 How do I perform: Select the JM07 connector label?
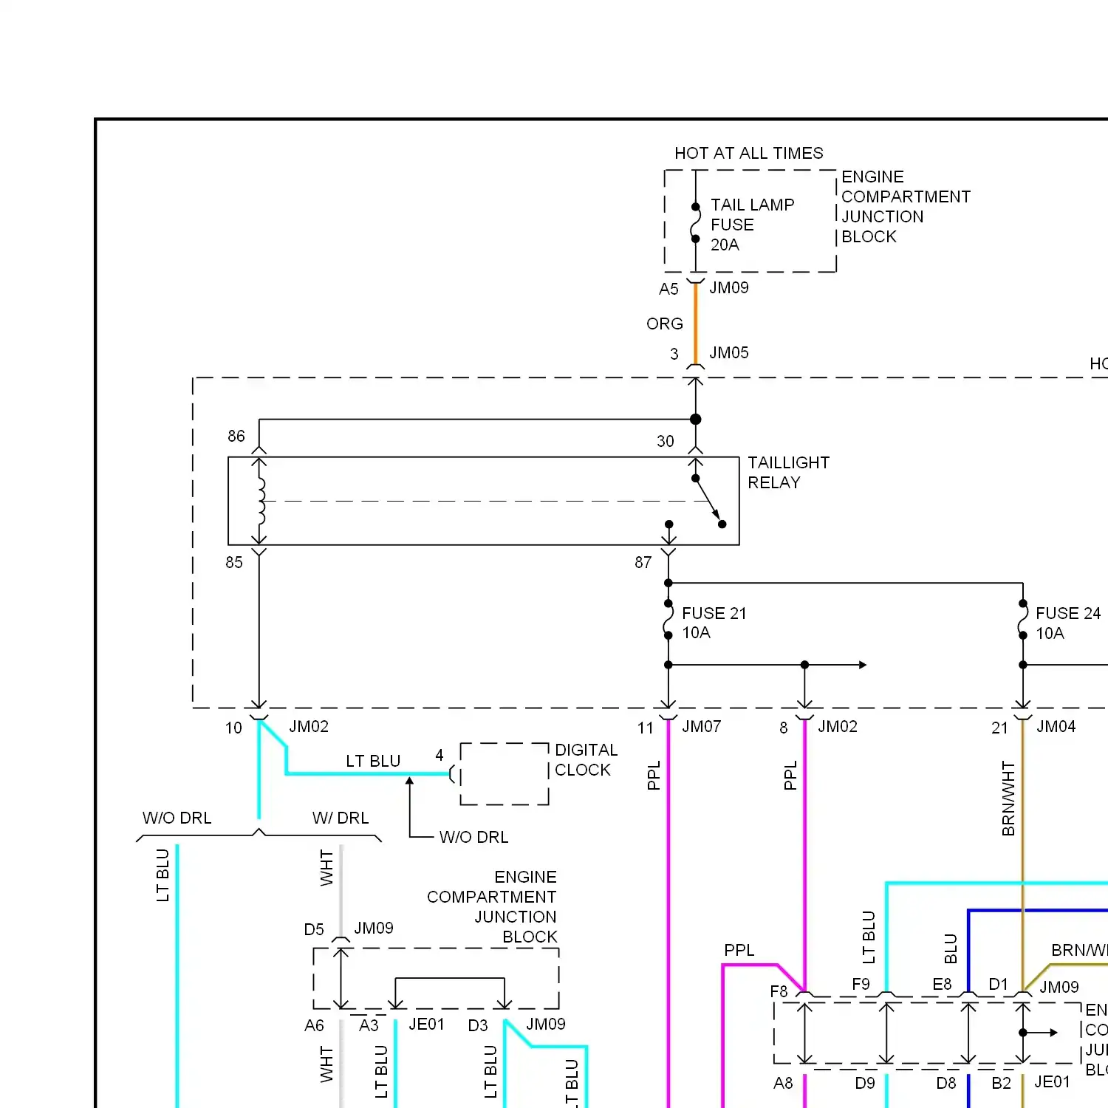pyautogui.click(x=702, y=726)
